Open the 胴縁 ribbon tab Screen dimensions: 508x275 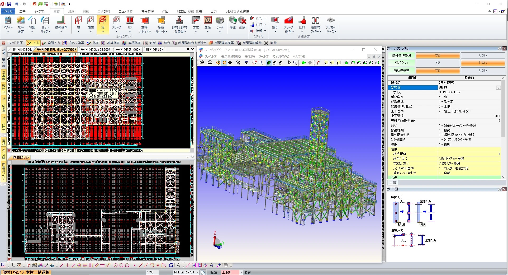pyautogui.click(x=86, y=11)
